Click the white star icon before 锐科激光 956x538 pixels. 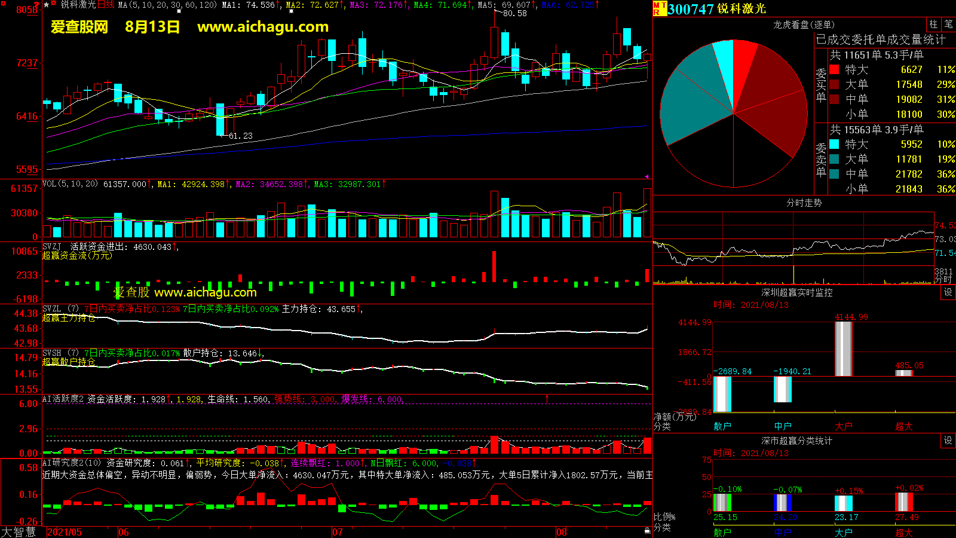tap(47, 5)
